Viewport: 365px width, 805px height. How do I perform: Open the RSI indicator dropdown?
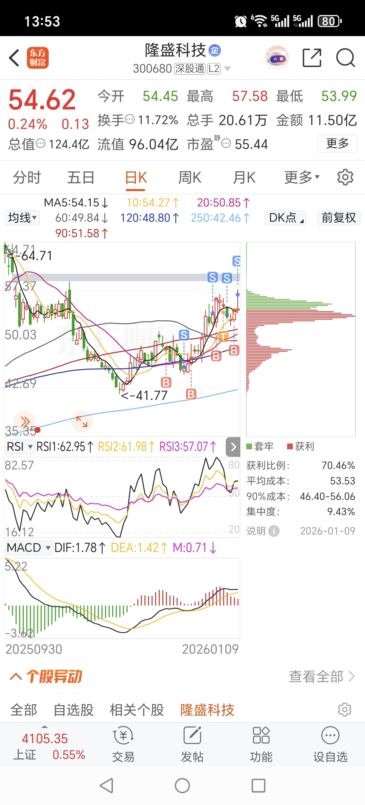tap(20, 447)
